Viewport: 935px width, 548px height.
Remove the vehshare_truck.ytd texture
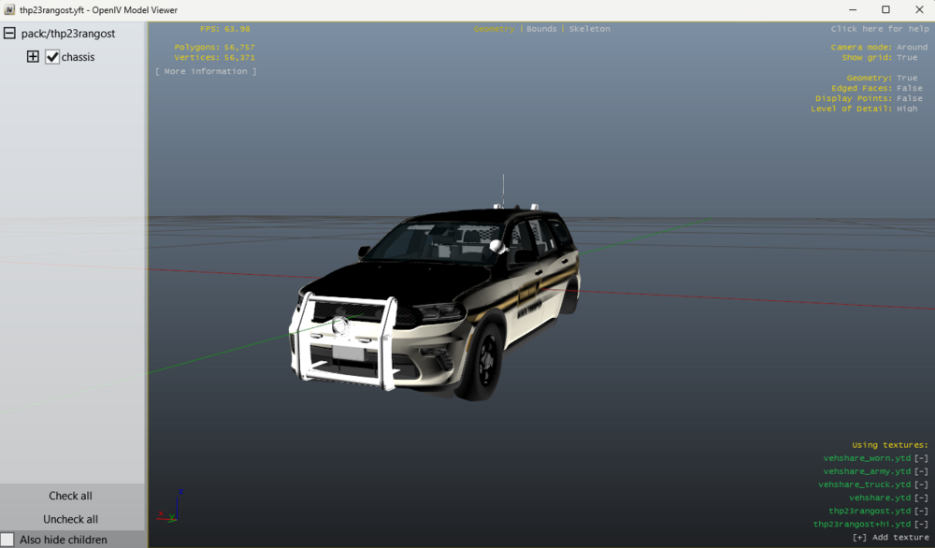coord(921,484)
